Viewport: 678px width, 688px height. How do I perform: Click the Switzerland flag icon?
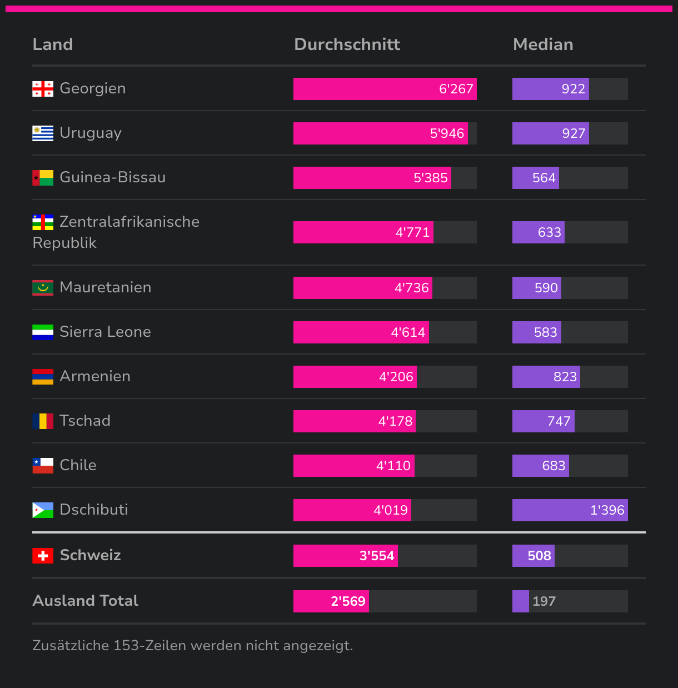point(43,556)
